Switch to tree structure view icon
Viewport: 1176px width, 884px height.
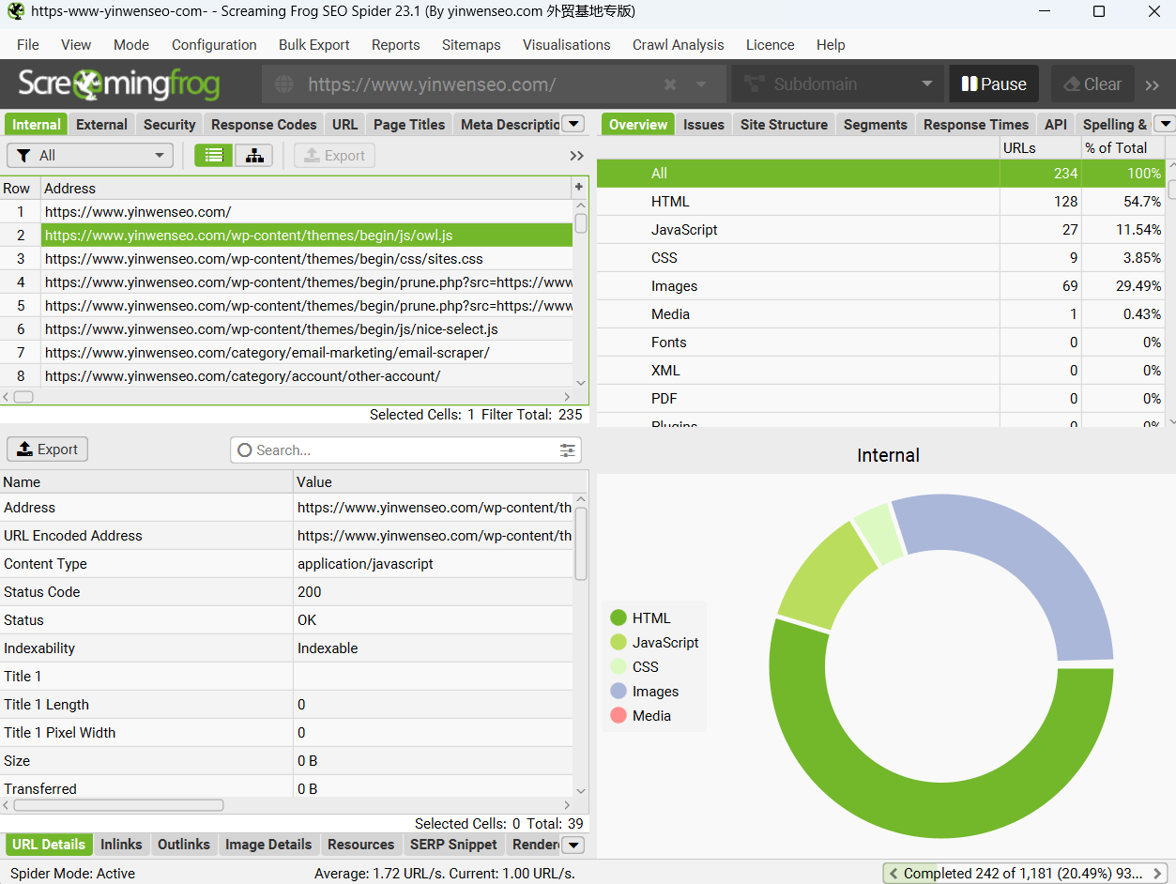253,156
